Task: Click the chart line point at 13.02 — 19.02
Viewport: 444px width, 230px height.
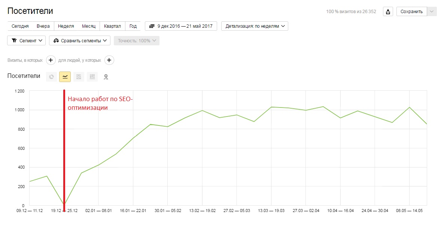Action: tap(202, 111)
